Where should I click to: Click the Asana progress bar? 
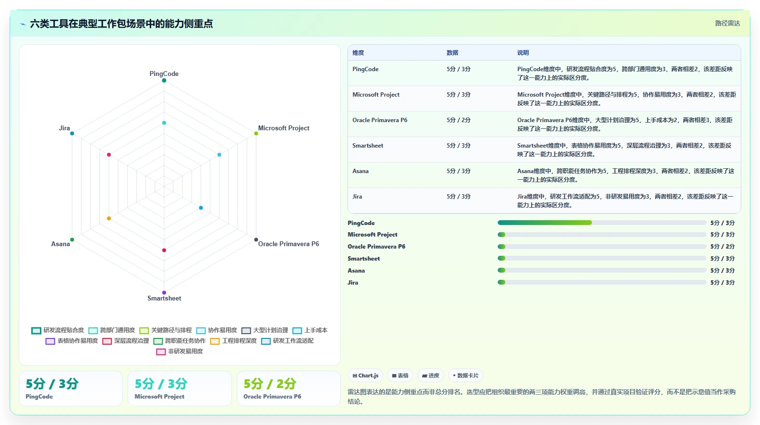click(x=602, y=271)
